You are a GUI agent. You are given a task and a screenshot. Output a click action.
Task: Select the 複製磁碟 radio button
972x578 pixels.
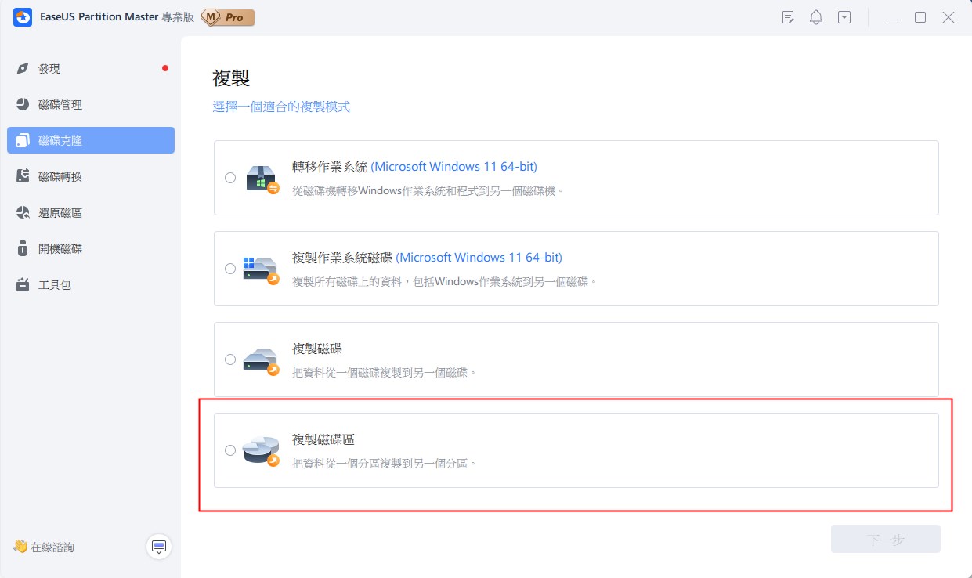tap(230, 359)
